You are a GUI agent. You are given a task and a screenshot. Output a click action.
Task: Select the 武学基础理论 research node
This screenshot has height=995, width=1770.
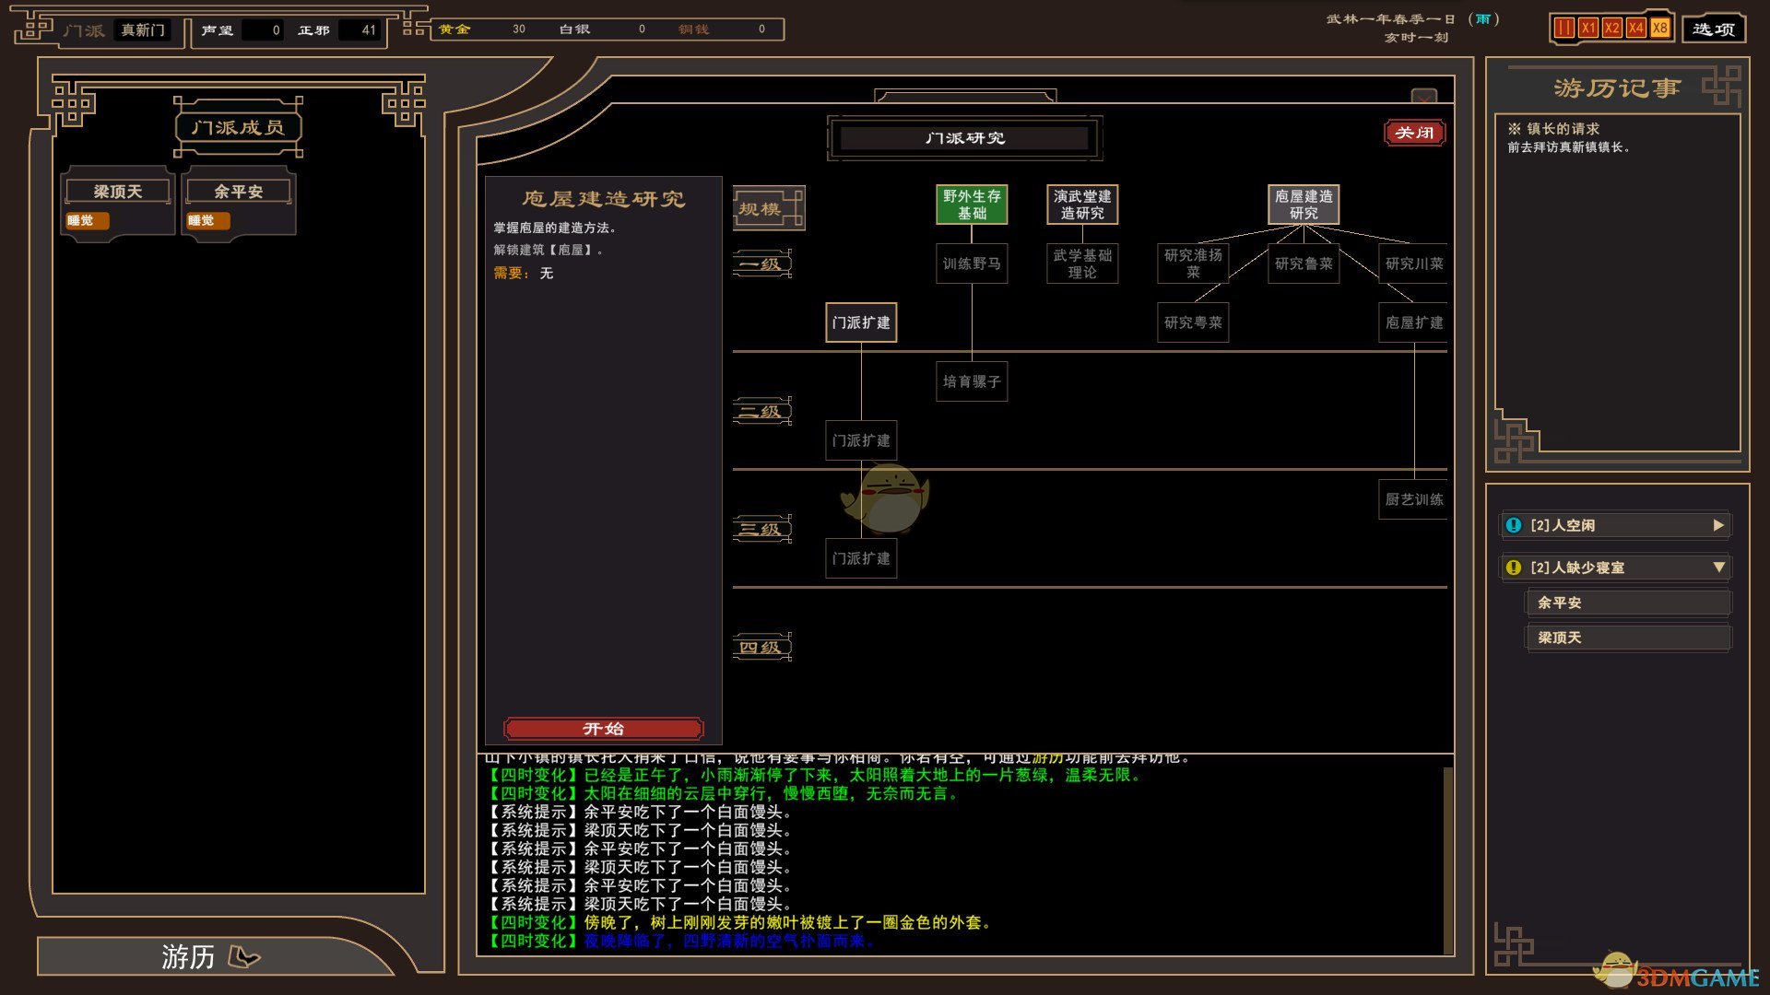pyautogui.click(x=1082, y=263)
